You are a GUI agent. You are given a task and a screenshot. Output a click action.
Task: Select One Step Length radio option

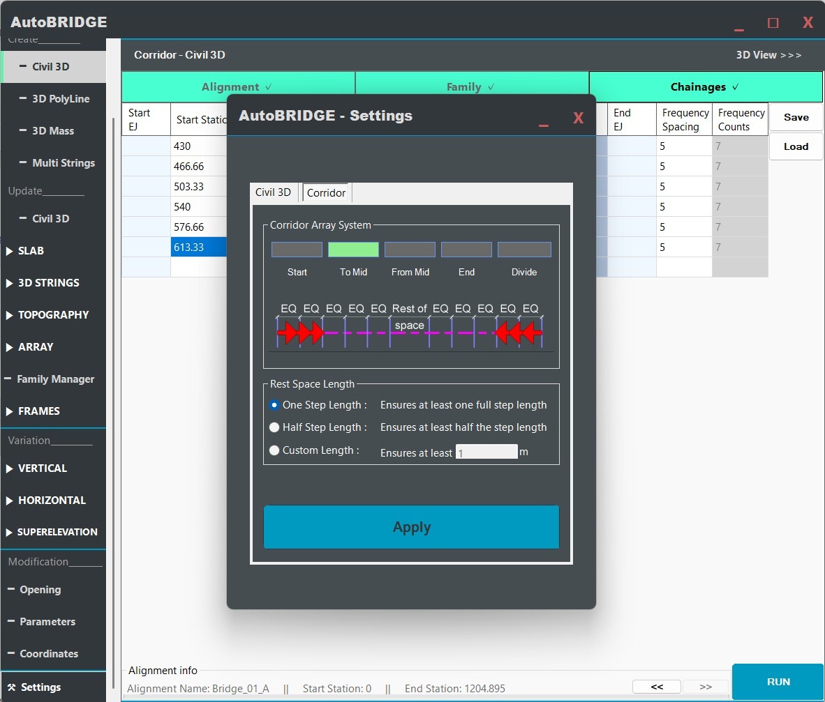(x=274, y=405)
